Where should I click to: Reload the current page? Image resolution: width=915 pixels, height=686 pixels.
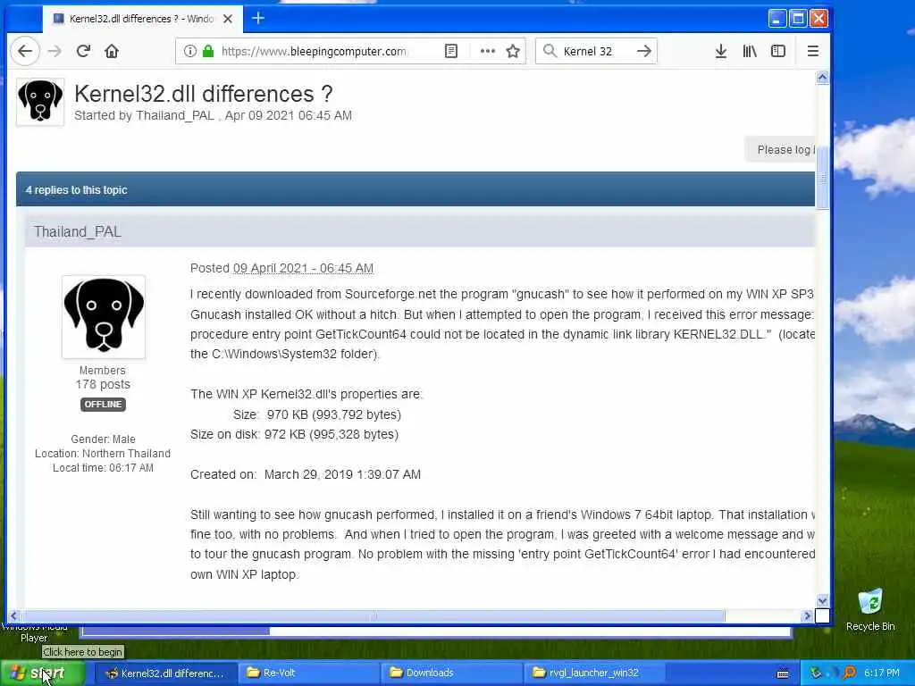point(83,51)
